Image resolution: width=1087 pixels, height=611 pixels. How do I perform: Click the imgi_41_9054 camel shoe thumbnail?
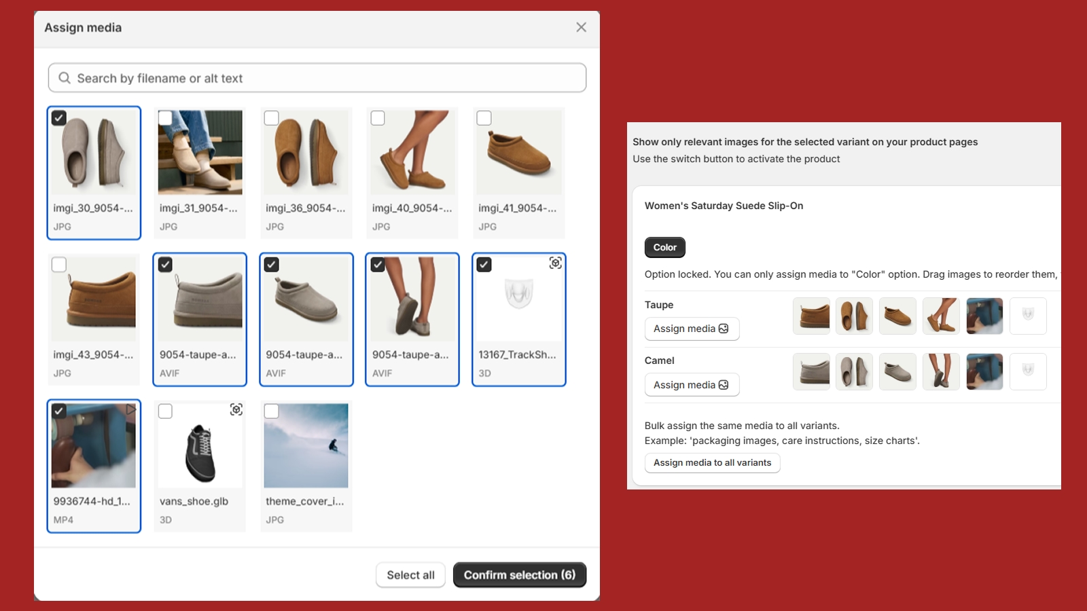[518, 153]
